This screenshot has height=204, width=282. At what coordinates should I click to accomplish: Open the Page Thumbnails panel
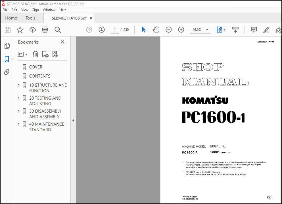[x=7, y=46]
